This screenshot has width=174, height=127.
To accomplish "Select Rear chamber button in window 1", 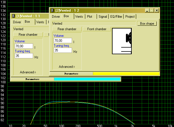I will (28, 35).
